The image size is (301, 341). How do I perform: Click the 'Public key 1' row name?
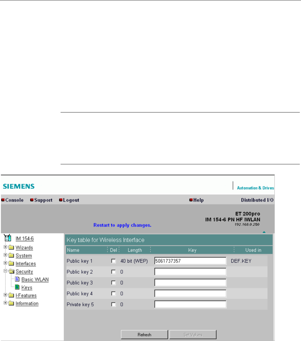pyautogui.click(x=80, y=261)
